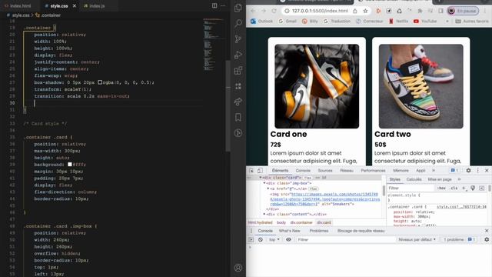Open the Explorer view in VS Code activity bar
The width and height of the screenshot is (492, 277).
[x=238, y=8]
